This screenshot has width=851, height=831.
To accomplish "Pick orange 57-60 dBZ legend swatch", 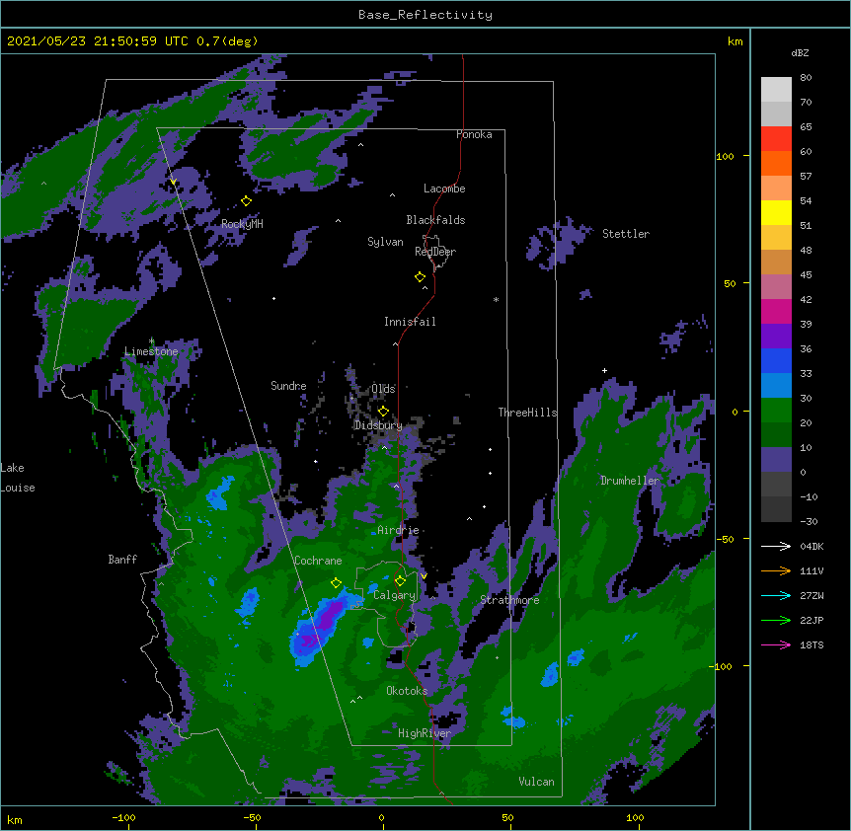I will [776, 163].
